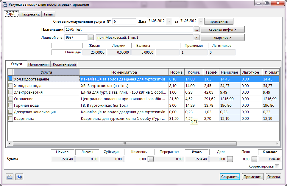Click the Отмена button
287x186 pixels.
(x=274, y=177)
